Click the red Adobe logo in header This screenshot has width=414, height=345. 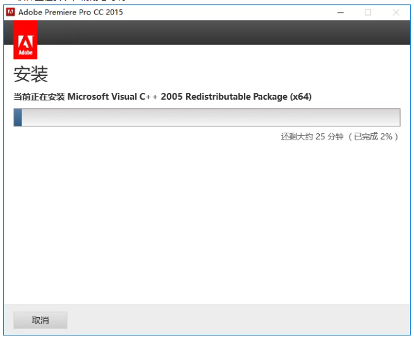tap(25, 40)
